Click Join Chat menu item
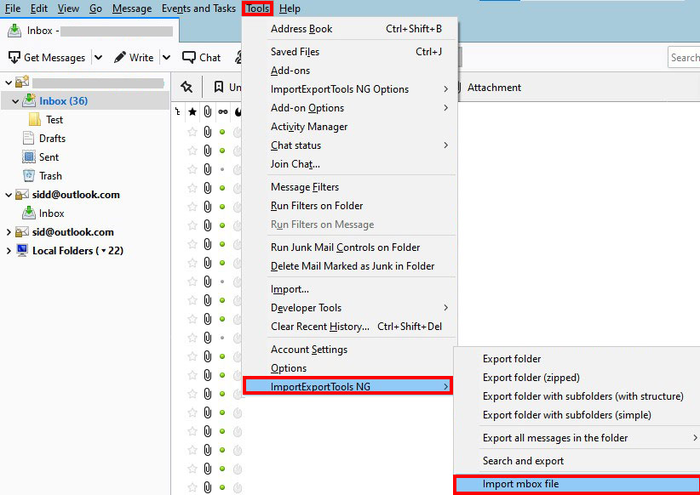Image resolution: width=700 pixels, height=495 pixels. click(x=349, y=164)
